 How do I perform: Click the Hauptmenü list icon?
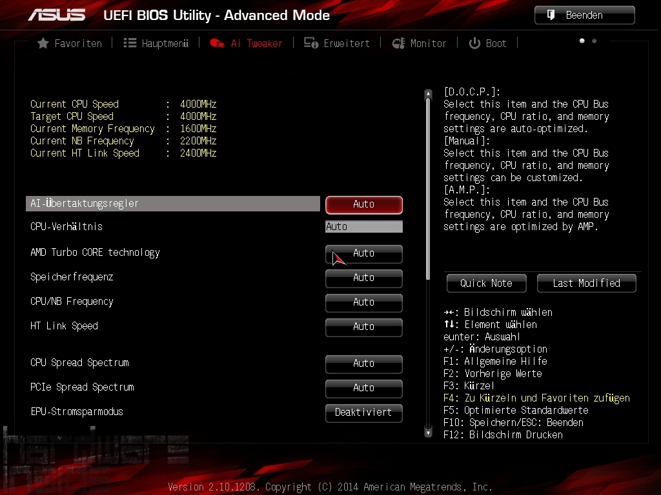tap(130, 43)
